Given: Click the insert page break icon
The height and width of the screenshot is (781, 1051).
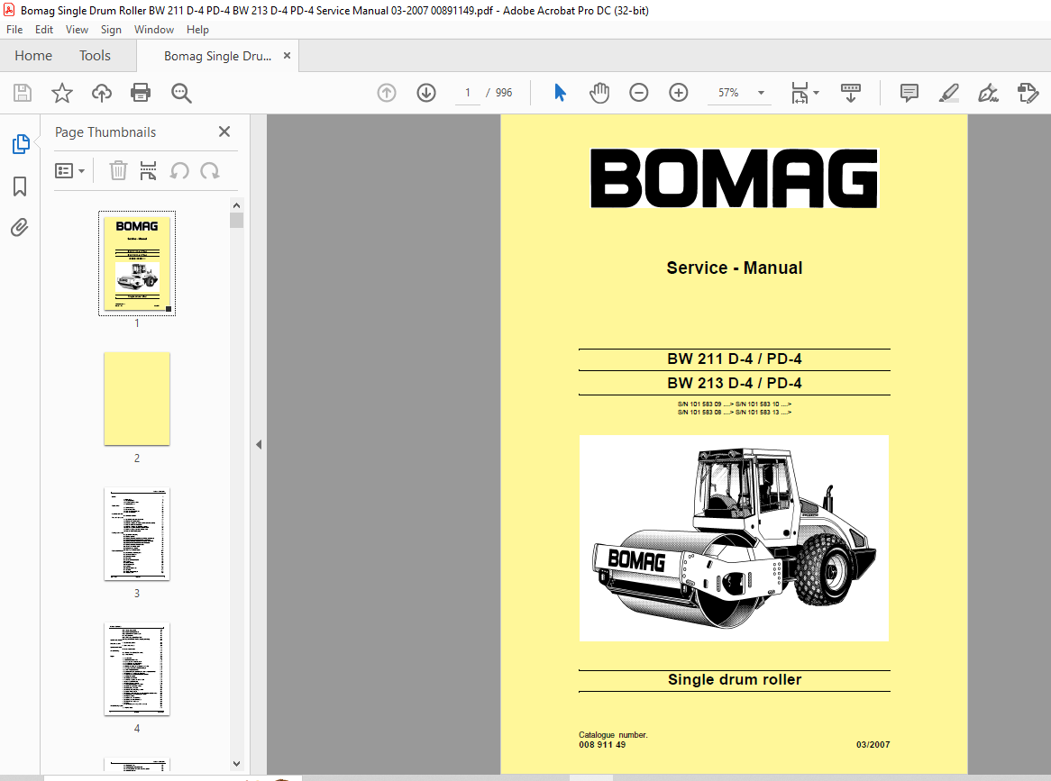Looking at the screenshot, I should [x=148, y=171].
